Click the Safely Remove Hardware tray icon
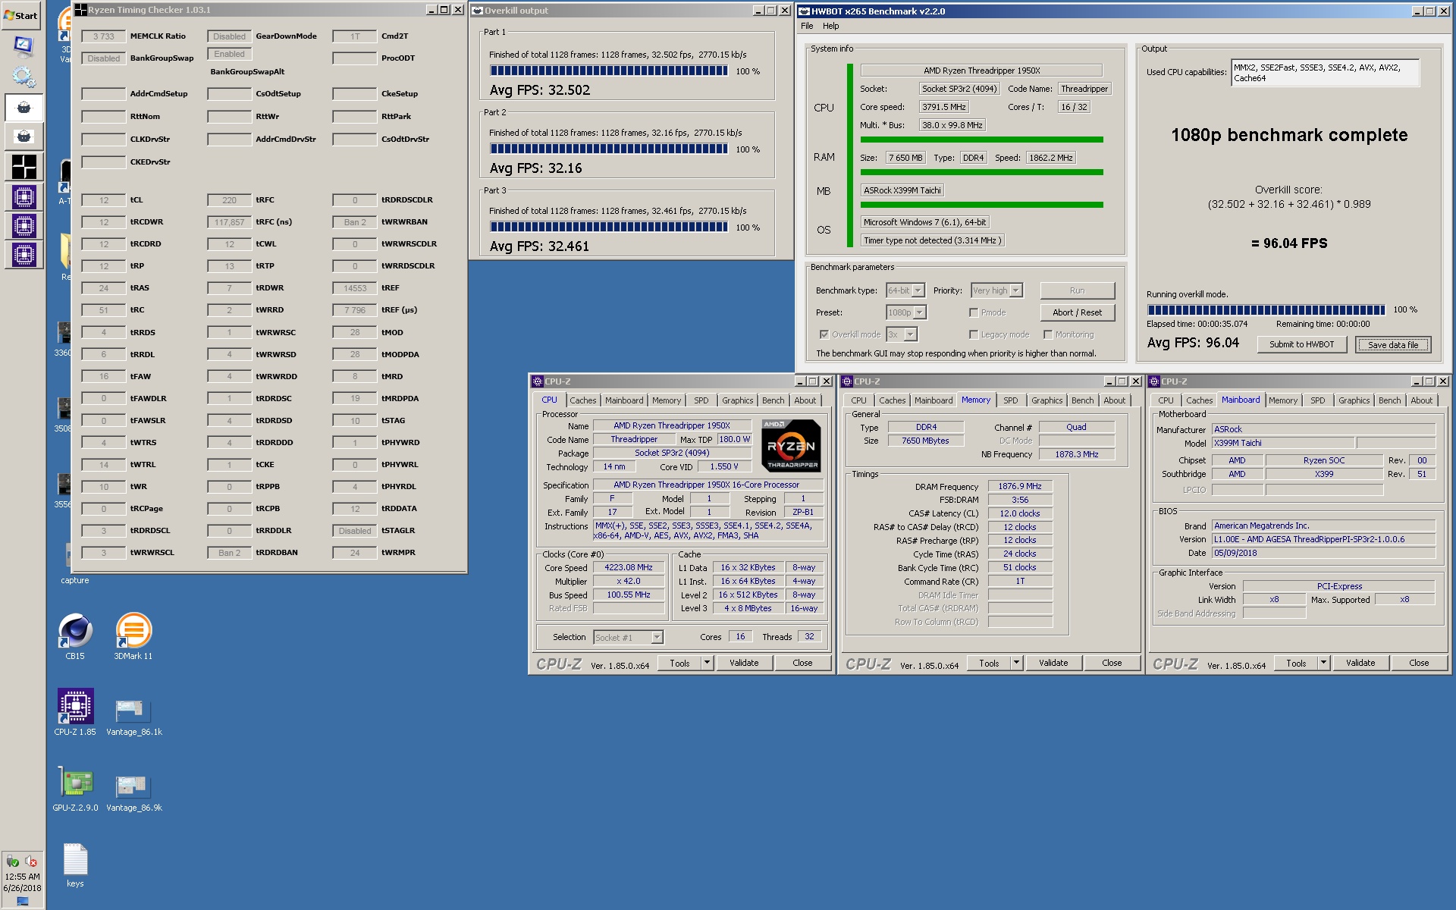 [13, 861]
